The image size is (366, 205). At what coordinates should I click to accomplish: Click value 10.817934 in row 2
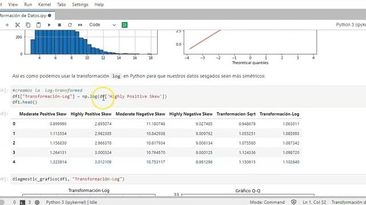[x=156, y=143]
